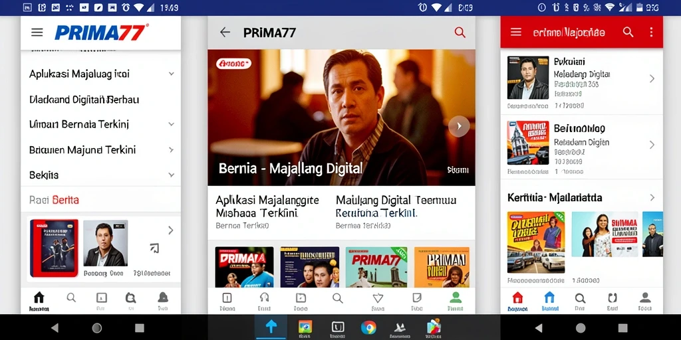This screenshot has height=340, width=681.
Task: Go back with the arrow beside PRIMA77 title
Action: click(225, 32)
